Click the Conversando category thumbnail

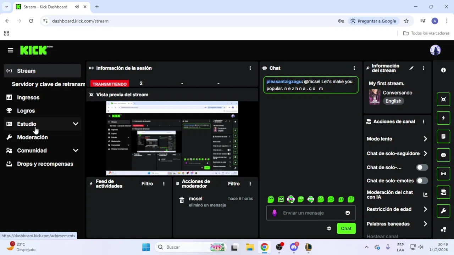[375, 97]
